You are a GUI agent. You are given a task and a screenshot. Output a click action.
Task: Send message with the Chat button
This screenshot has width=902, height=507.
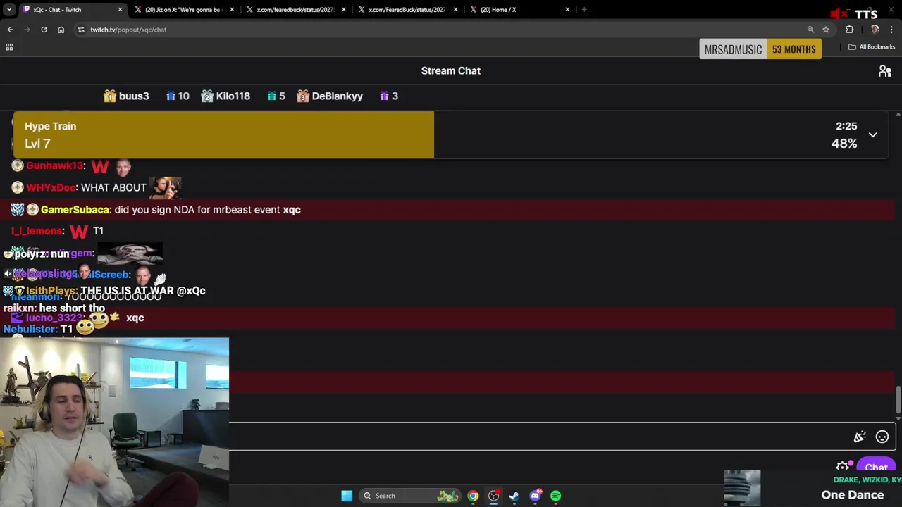[x=876, y=468]
